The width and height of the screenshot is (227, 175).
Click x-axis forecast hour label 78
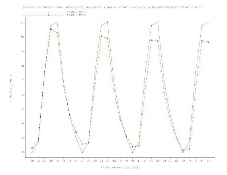pos(196,161)
